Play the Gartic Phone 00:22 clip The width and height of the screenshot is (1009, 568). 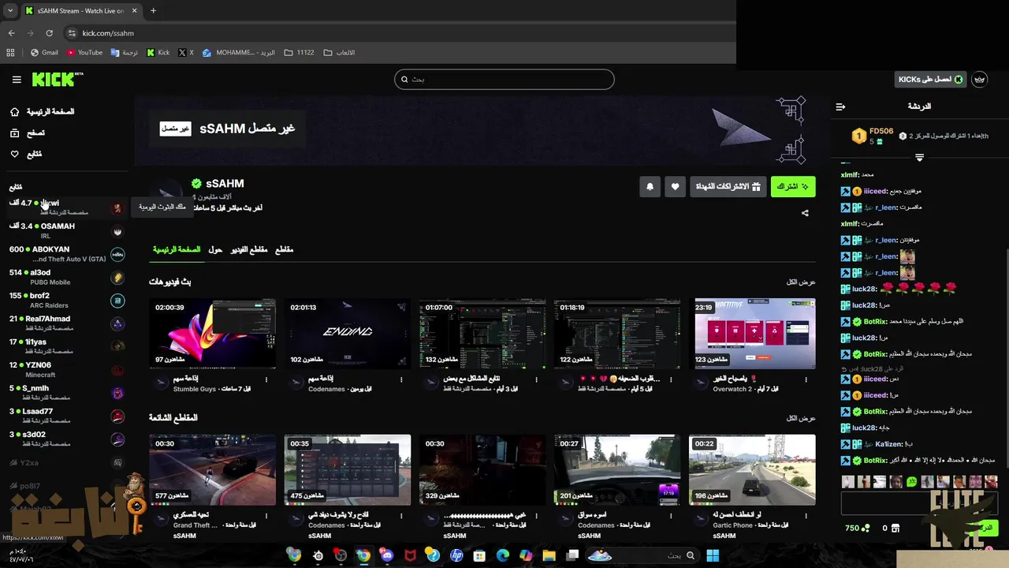752,470
